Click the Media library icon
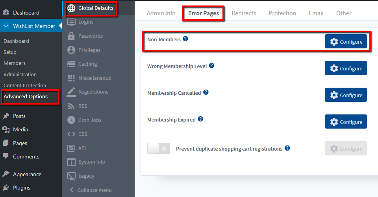 (6, 130)
